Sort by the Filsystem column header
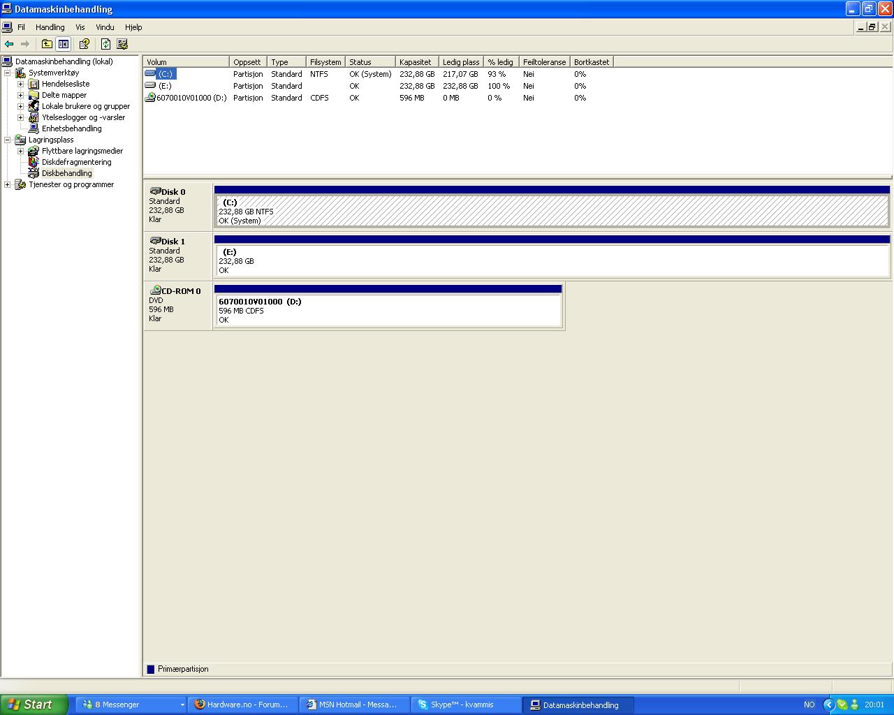Image resolution: width=894 pixels, height=715 pixels. point(325,62)
